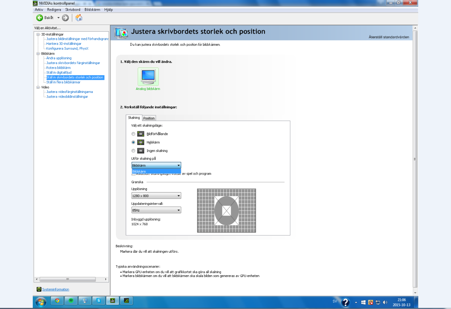This screenshot has height=309, width=451.
Task: Select Ställ in skrivbordets storlek och position
Action: click(75, 77)
